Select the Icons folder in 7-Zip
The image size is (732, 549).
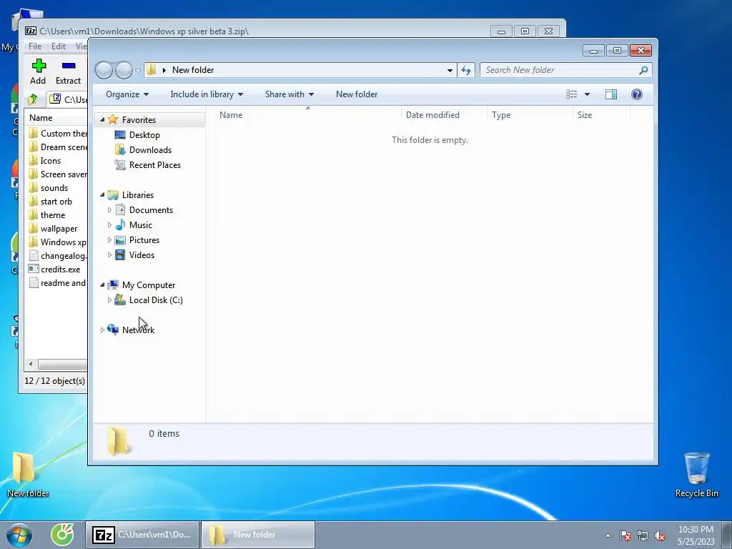(x=51, y=161)
